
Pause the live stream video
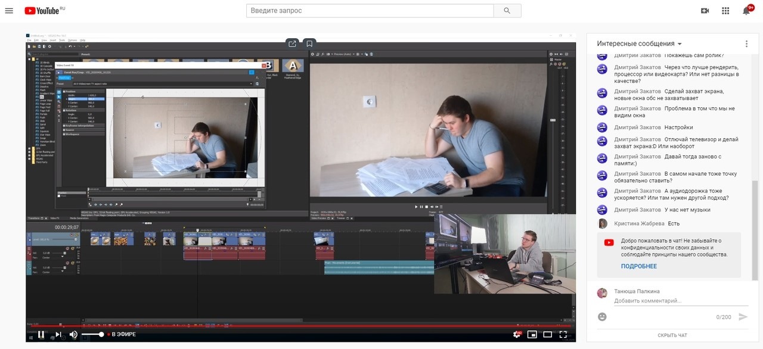[41, 334]
